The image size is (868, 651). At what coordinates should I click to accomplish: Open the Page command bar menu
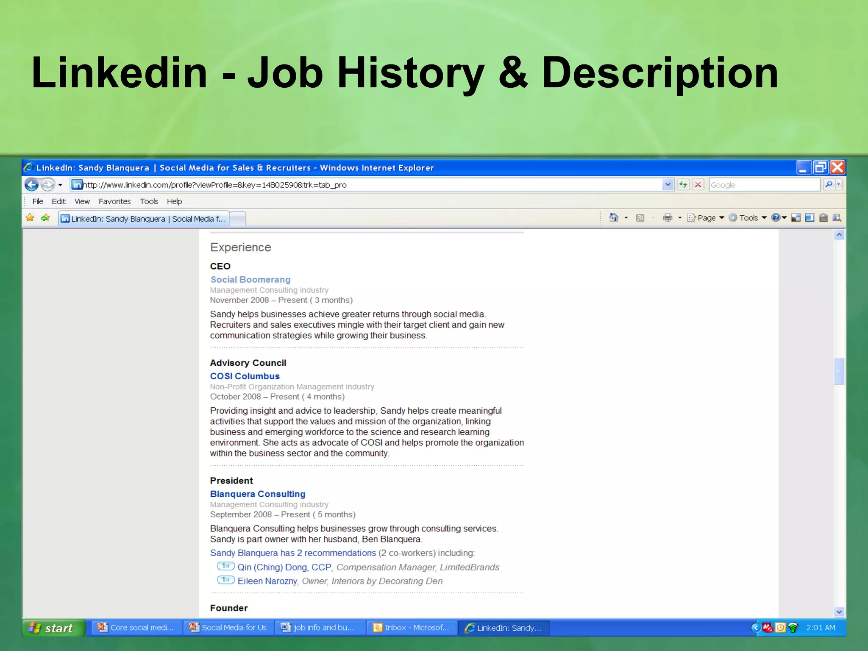pyautogui.click(x=706, y=218)
